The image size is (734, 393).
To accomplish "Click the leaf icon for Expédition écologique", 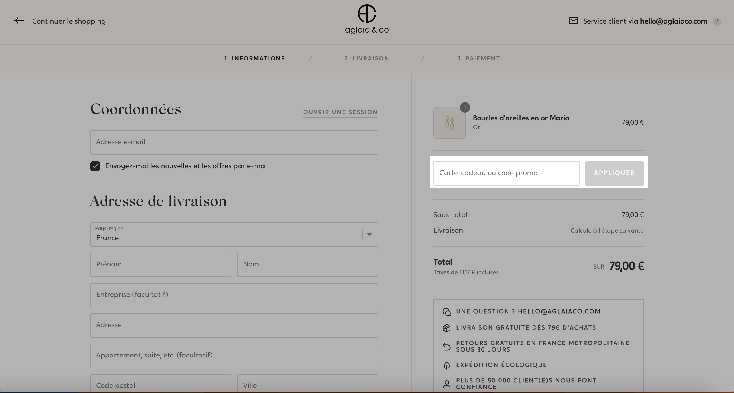I will click(446, 365).
